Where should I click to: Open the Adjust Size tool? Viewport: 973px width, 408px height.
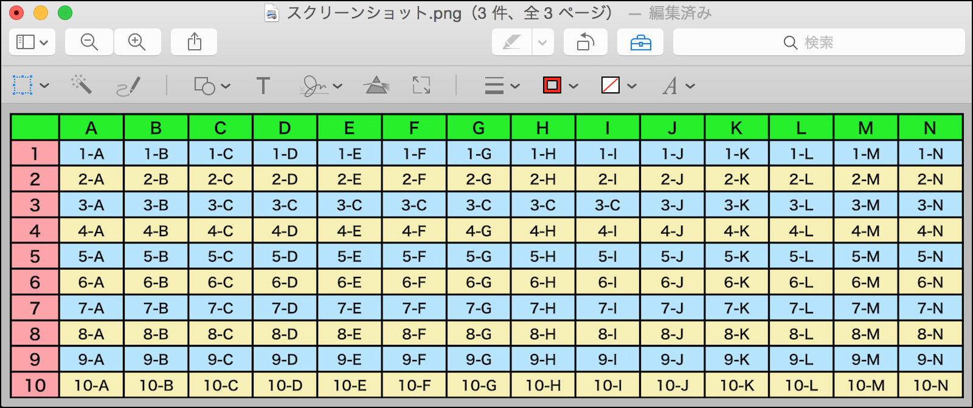[421, 85]
